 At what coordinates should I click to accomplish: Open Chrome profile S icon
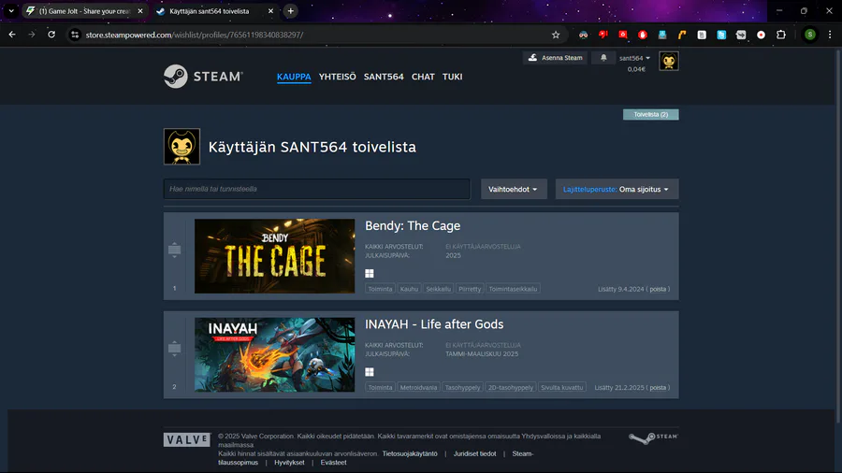pyautogui.click(x=810, y=35)
